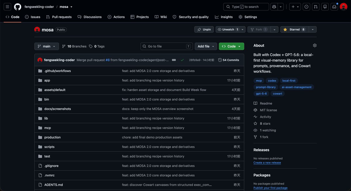Open the production folder

[x=52, y=137]
